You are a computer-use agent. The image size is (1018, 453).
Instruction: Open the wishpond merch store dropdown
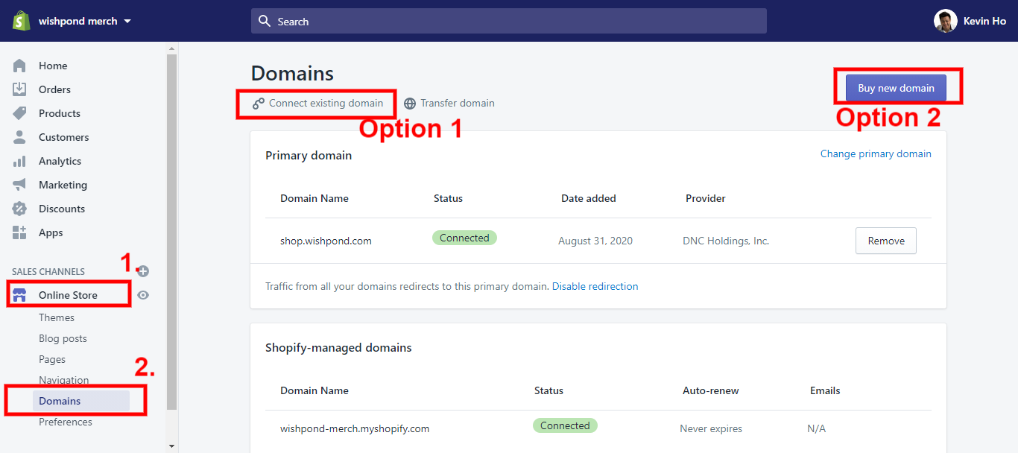tap(85, 21)
